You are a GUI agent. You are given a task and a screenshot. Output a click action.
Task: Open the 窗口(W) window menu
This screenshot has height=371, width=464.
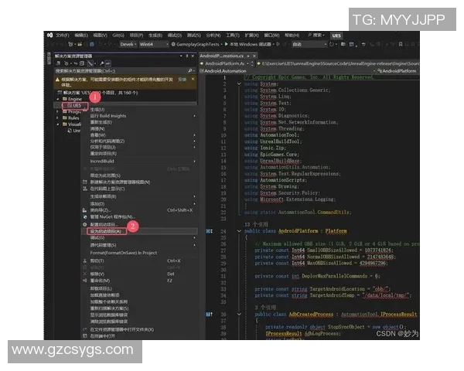point(271,36)
